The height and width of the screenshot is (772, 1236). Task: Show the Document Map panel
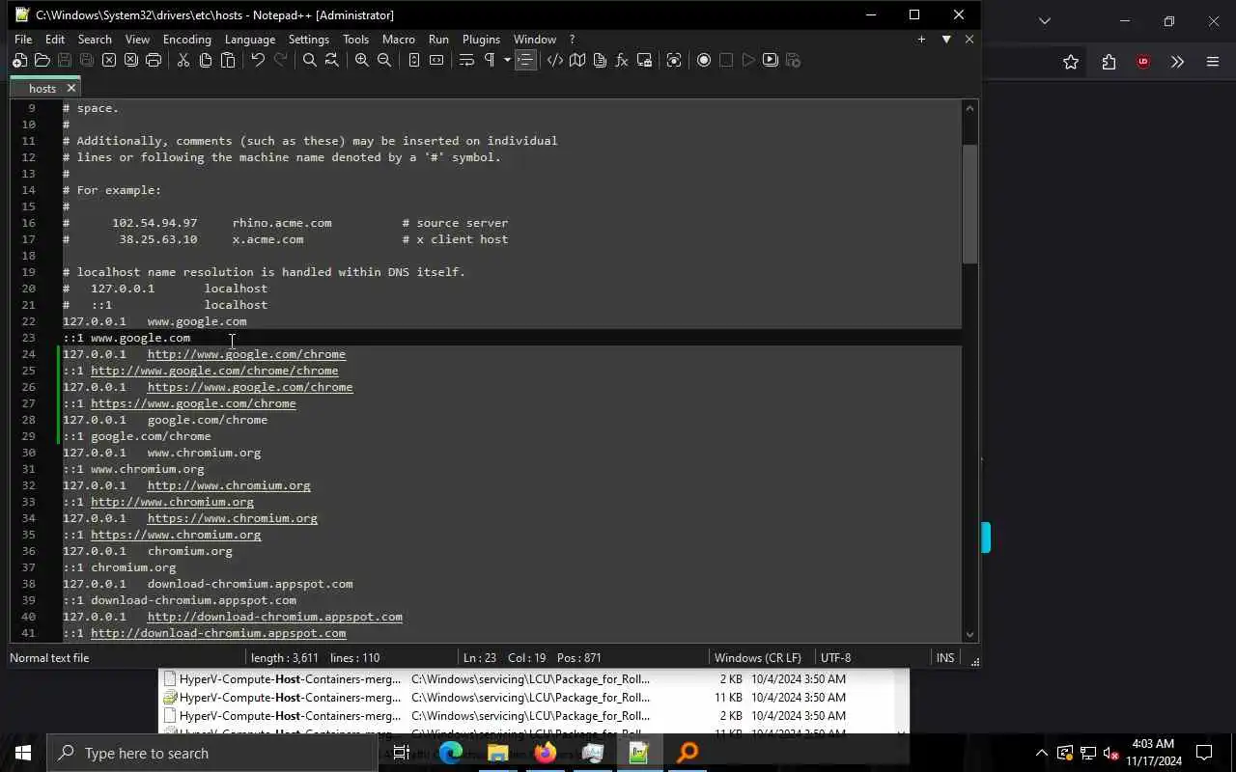tap(577, 60)
